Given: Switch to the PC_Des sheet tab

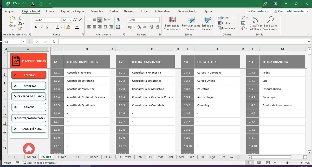Looking at the screenshot, I should tap(61, 157).
